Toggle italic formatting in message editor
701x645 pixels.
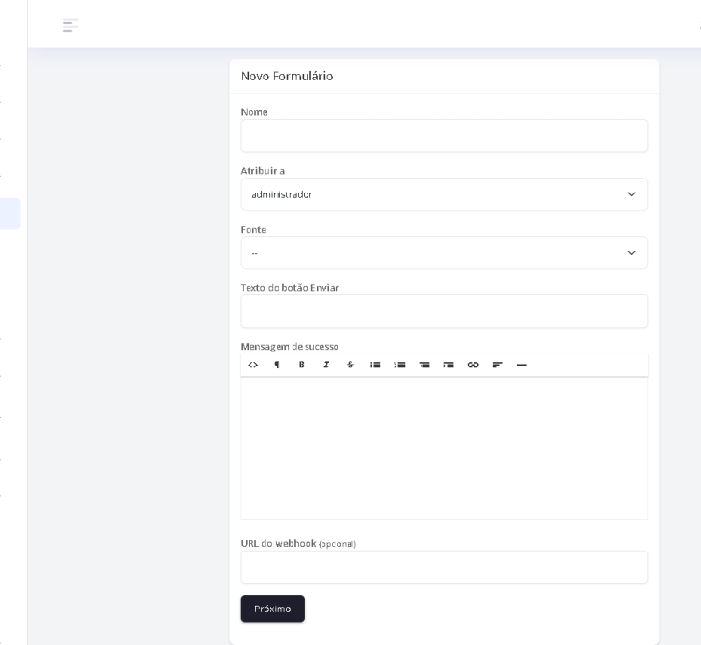[326, 365]
